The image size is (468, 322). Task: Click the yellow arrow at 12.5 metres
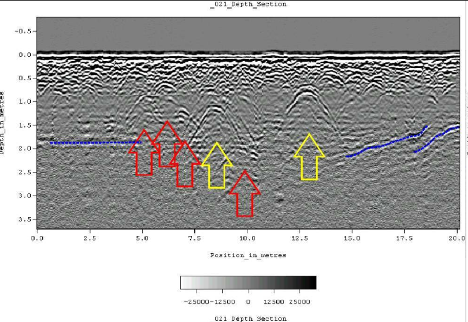(309, 157)
